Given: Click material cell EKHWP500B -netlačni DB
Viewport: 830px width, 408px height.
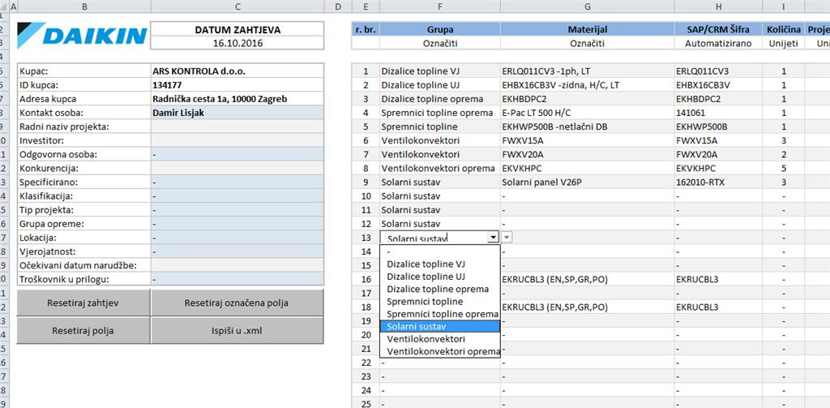Looking at the screenshot, I should [587, 126].
